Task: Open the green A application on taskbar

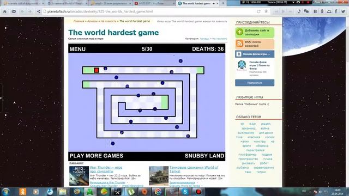Action: click(x=90, y=192)
